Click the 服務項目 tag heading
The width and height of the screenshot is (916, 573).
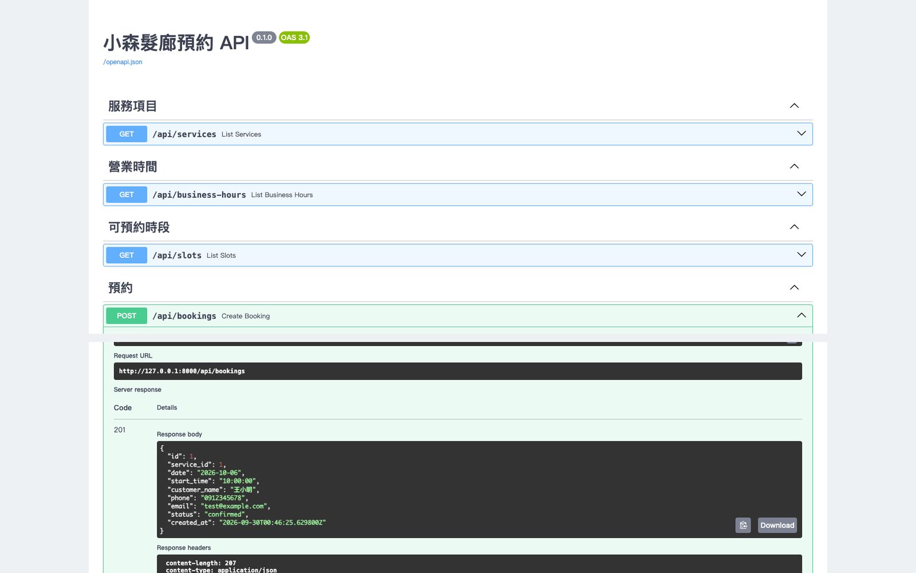coord(132,106)
